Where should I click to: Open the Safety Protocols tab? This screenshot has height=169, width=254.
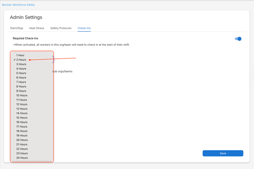tap(61, 28)
